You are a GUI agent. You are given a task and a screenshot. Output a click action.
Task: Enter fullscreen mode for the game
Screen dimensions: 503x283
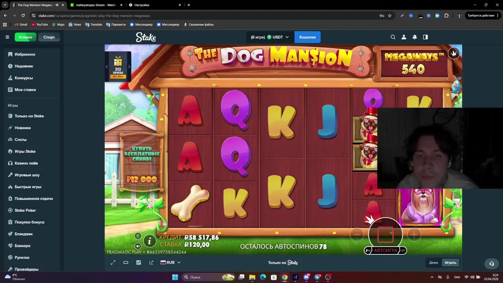[x=113, y=263]
